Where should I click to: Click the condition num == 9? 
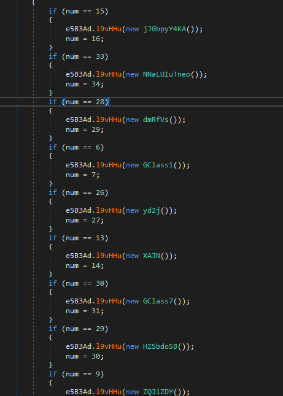coord(83,374)
